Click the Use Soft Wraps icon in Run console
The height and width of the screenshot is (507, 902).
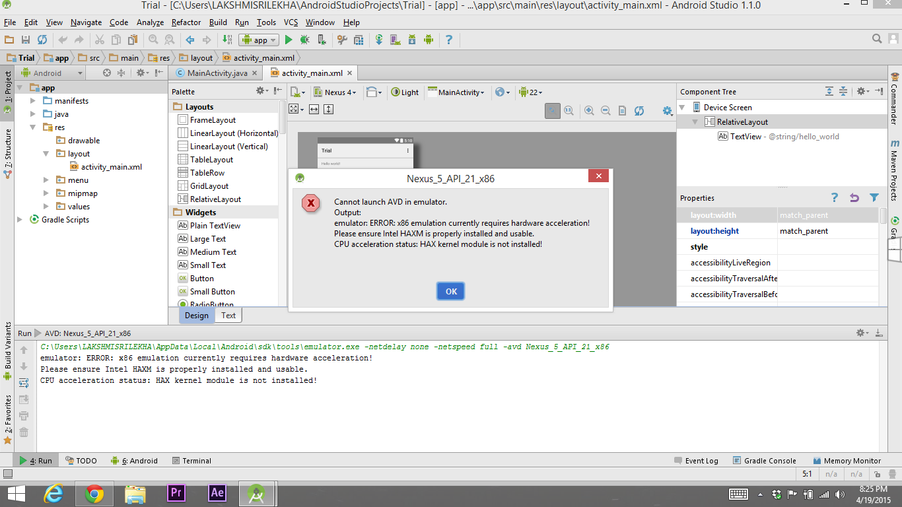(x=24, y=383)
